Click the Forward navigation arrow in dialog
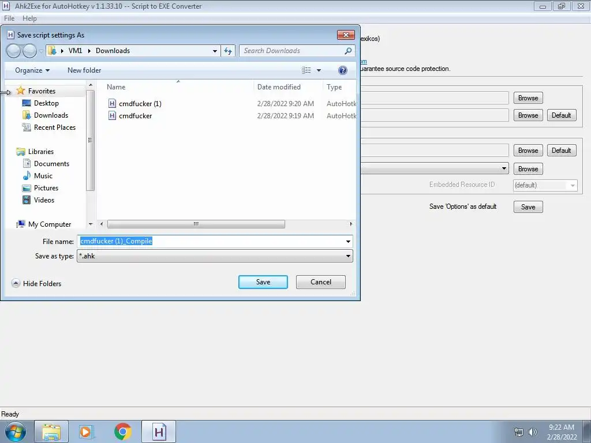Image resolution: width=591 pixels, height=443 pixels. click(30, 51)
